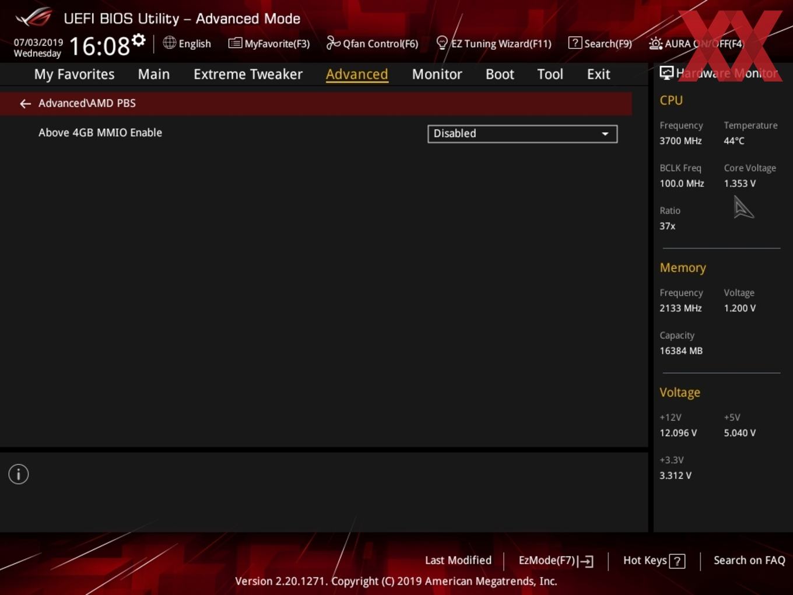Screen dimensions: 793x595
Task: Click the memory frequency 2133 MHz value
Action: point(680,308)
